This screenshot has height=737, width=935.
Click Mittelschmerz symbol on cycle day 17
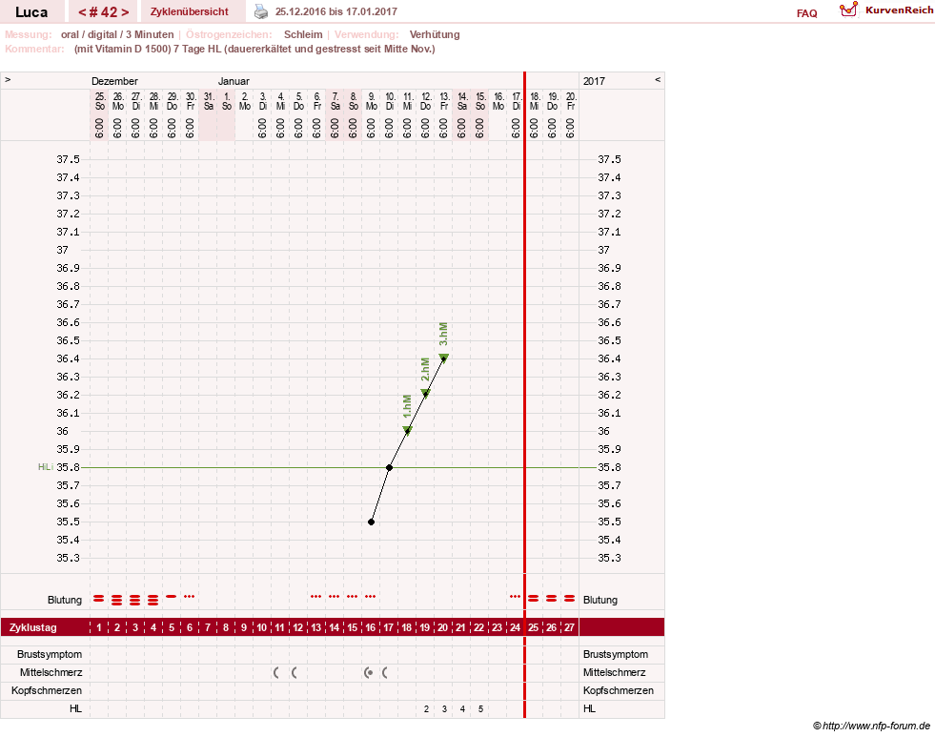coord(385,672)
